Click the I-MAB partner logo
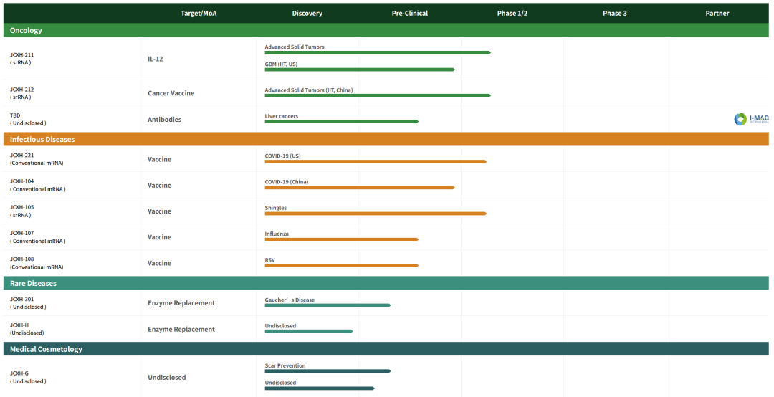The height and width of the screenshot is (397, 774). 751,119
